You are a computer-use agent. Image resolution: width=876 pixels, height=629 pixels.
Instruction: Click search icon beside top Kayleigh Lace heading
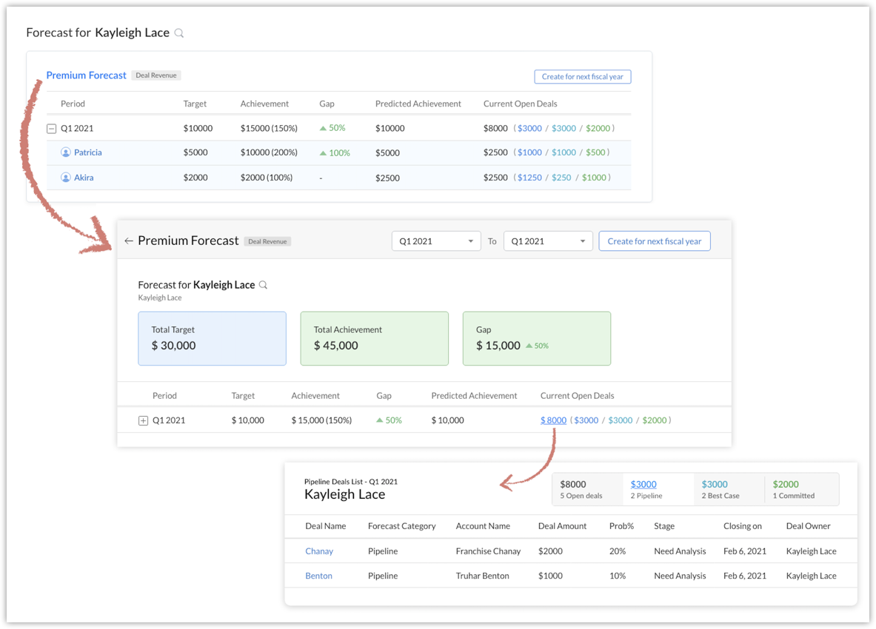coord(178,33)
